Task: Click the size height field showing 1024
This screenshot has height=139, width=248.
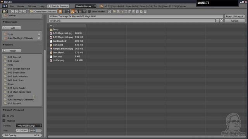Action: coord(35,131)
